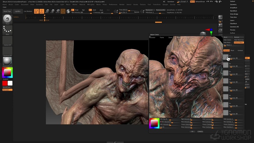Open the Dots stroke selector

[7, 30]
